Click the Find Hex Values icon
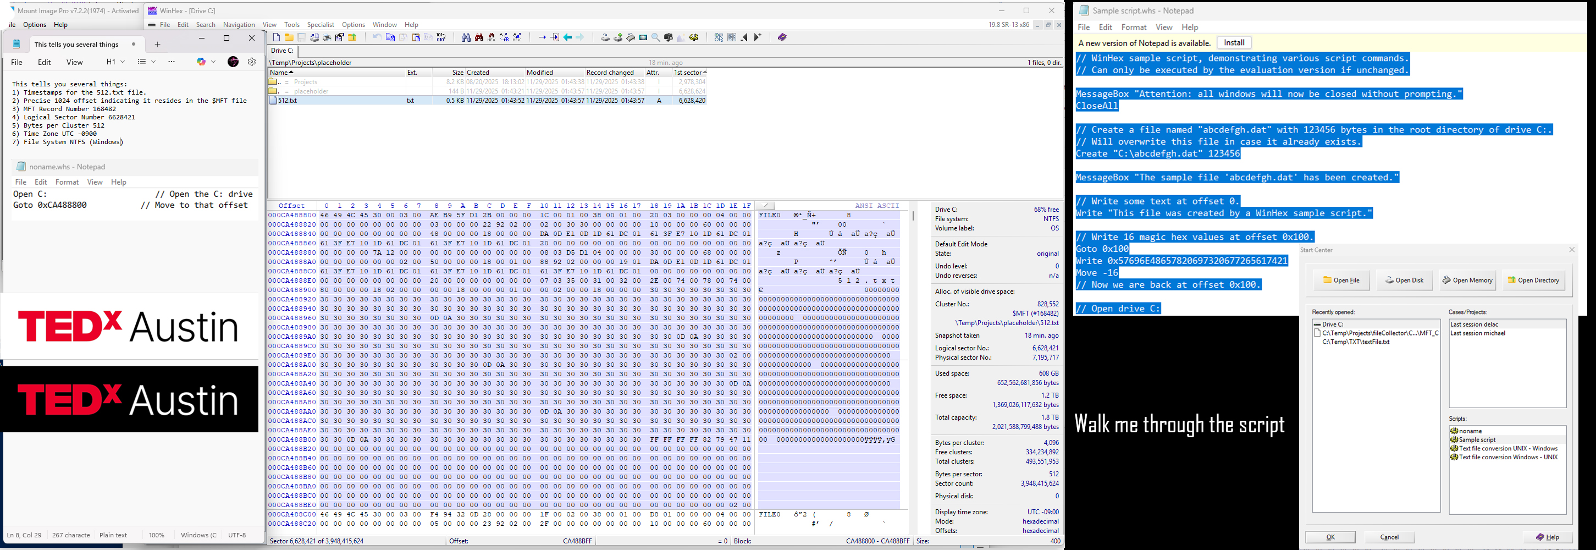Image resolution: width=1596 pixels, height=550 pixels. (x=479, y=38)
